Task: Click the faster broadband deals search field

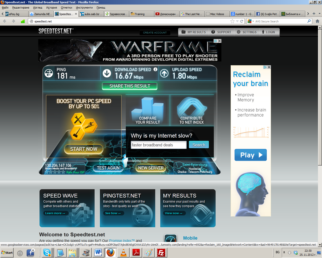Action: tap(158, 145)
